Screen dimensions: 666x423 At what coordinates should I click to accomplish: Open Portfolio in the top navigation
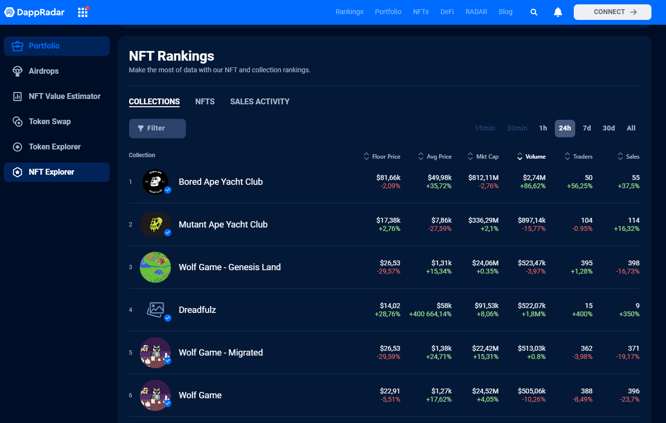pos(388,12)
